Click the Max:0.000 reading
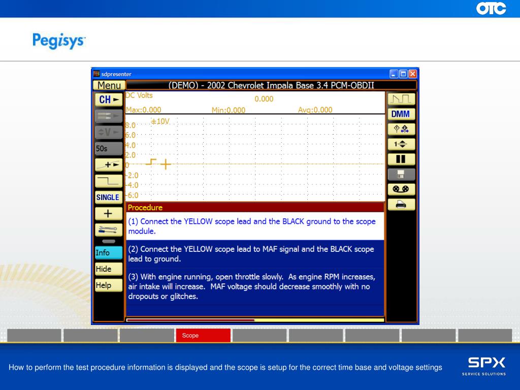 click(143, 110)
